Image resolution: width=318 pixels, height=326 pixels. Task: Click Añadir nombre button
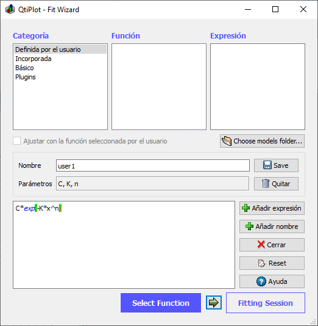click(272, 226)
